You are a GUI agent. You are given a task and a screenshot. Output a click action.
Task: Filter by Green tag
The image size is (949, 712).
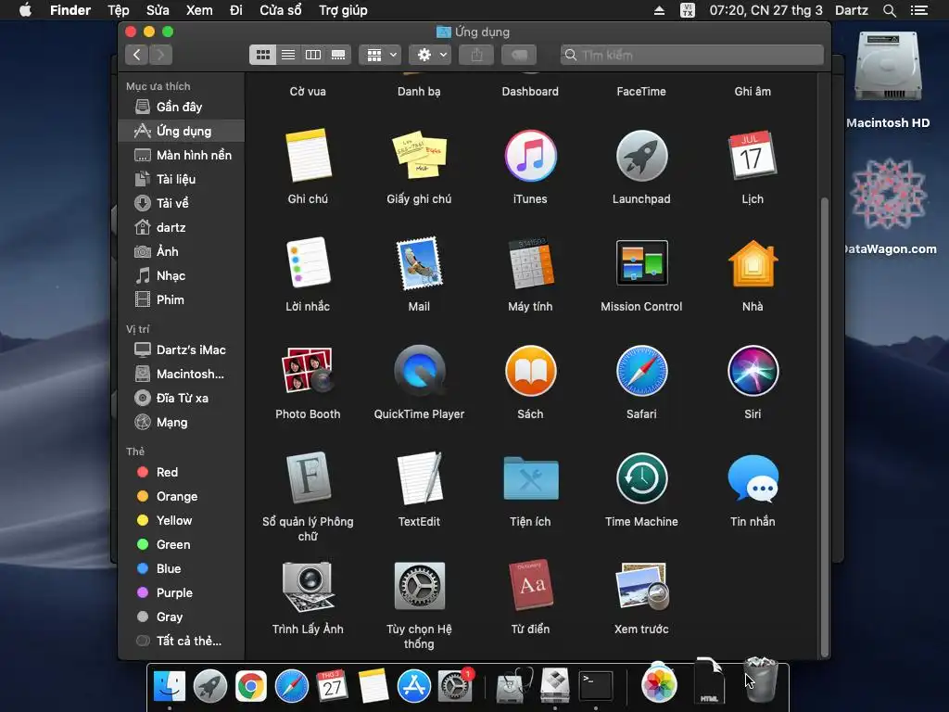tap(181, 545)
